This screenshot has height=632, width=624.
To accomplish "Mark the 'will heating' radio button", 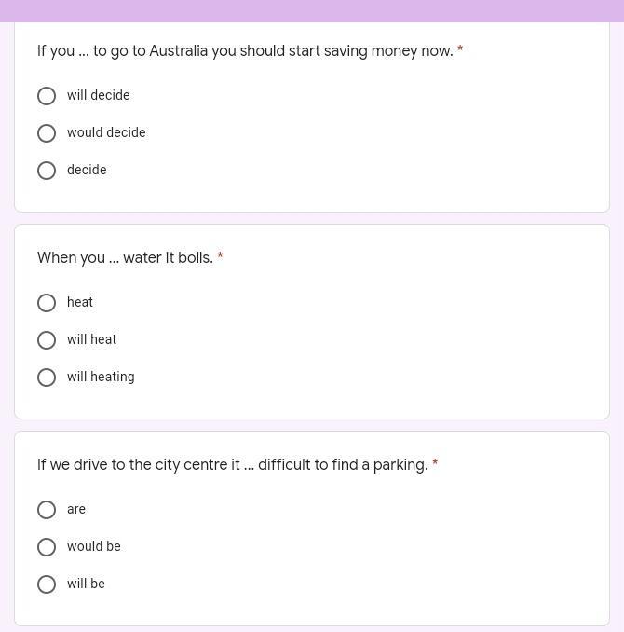I will point(47,378).
